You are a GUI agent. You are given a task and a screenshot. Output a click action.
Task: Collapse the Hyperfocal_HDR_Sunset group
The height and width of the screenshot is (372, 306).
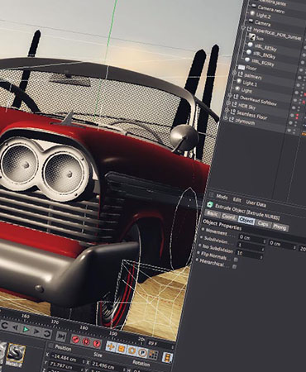click(x=243, y=27)
